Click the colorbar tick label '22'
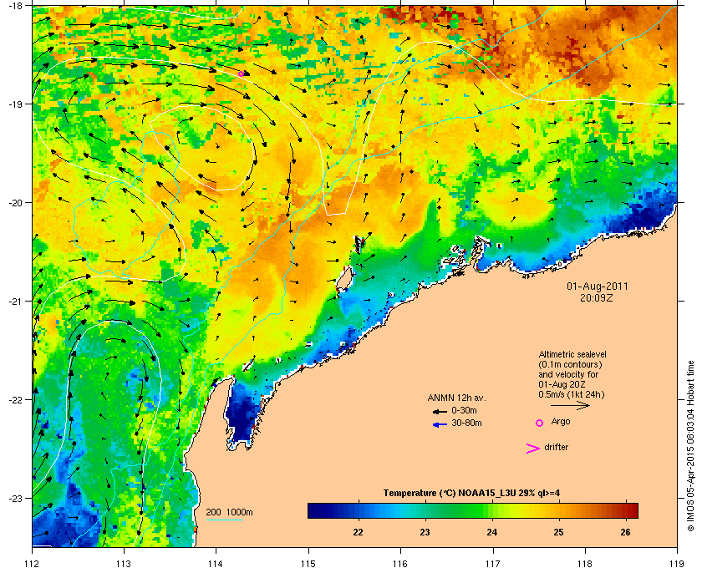Viewport: 702px width, 568px height. point(358,532)
